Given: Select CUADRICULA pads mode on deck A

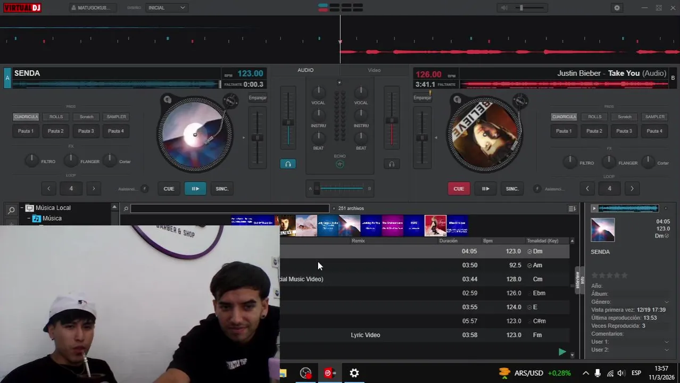Looking at the screenshot, I should (x=26, y=116).
